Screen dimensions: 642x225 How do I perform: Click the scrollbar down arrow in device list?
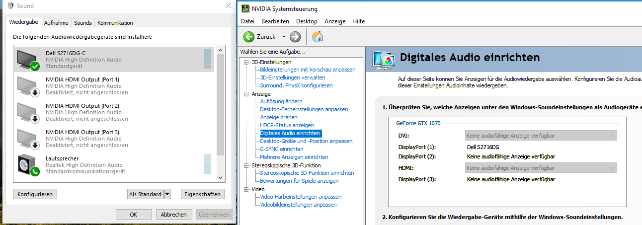[x=220, y=178]
